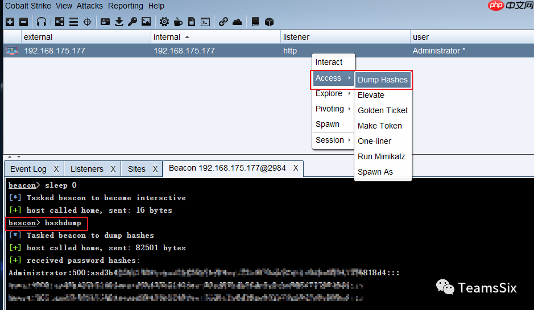Click the 'received password hashes:' line
The image size is (534, 310).
tap(83, 261)
